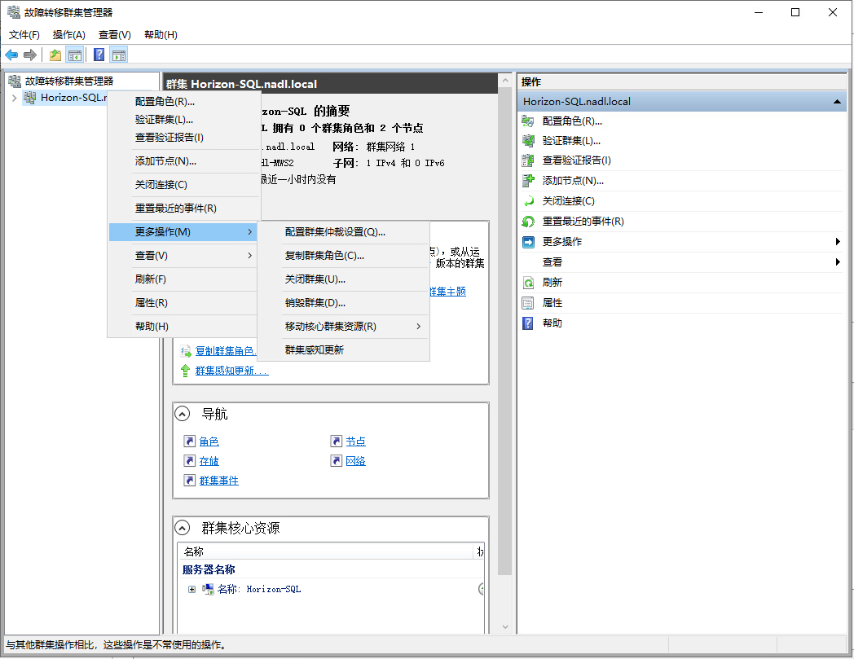This screenshot has height=659, width=854.
Task: Choose 添加节点(N)... in the context menu
Action: (x=183, y=161)
